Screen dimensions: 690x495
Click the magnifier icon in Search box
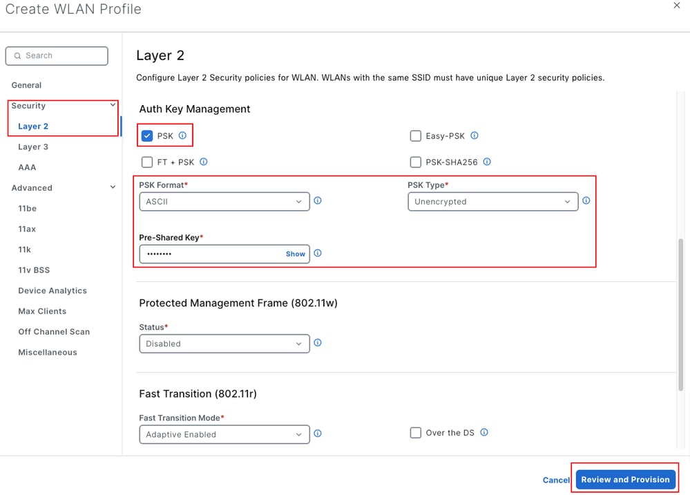pyautogui.click(x=17, y=56)
